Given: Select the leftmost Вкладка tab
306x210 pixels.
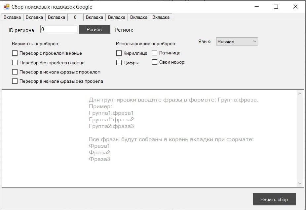Looking at the screenshot, I should [x=12, y=17].
